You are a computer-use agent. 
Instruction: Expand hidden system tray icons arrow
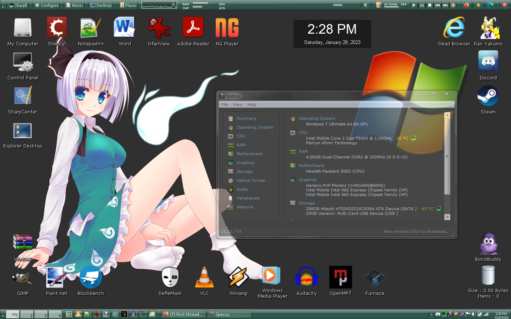click(x=432, y=314)
